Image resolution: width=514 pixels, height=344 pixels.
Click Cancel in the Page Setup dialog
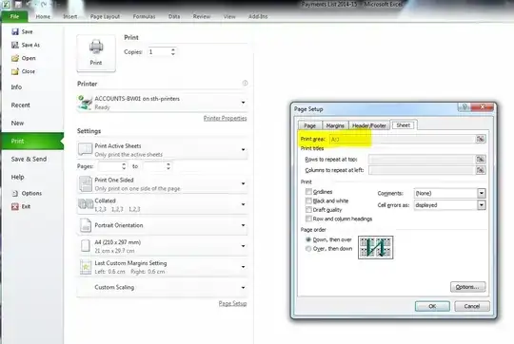click(472, 306)
